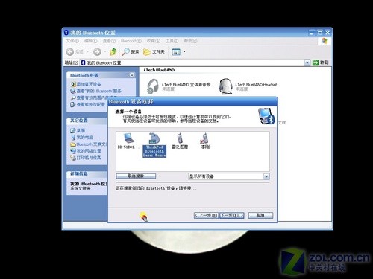Click the Next step button
This screenshot has height=279, width=373.
[x=231, y=215]
